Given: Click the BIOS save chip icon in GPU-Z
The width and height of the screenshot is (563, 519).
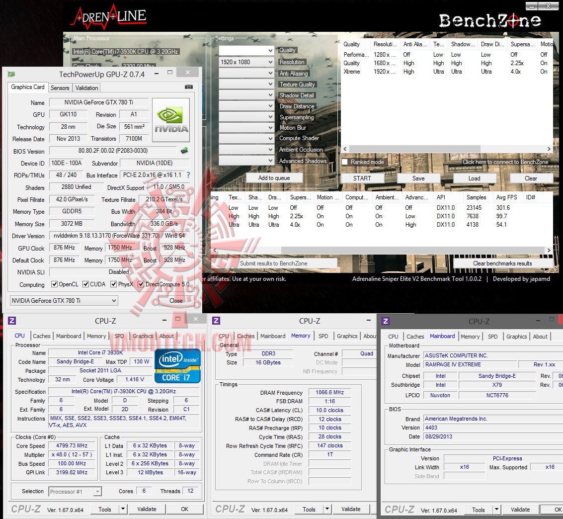Looking at the screenshot, I should (184, 151).
